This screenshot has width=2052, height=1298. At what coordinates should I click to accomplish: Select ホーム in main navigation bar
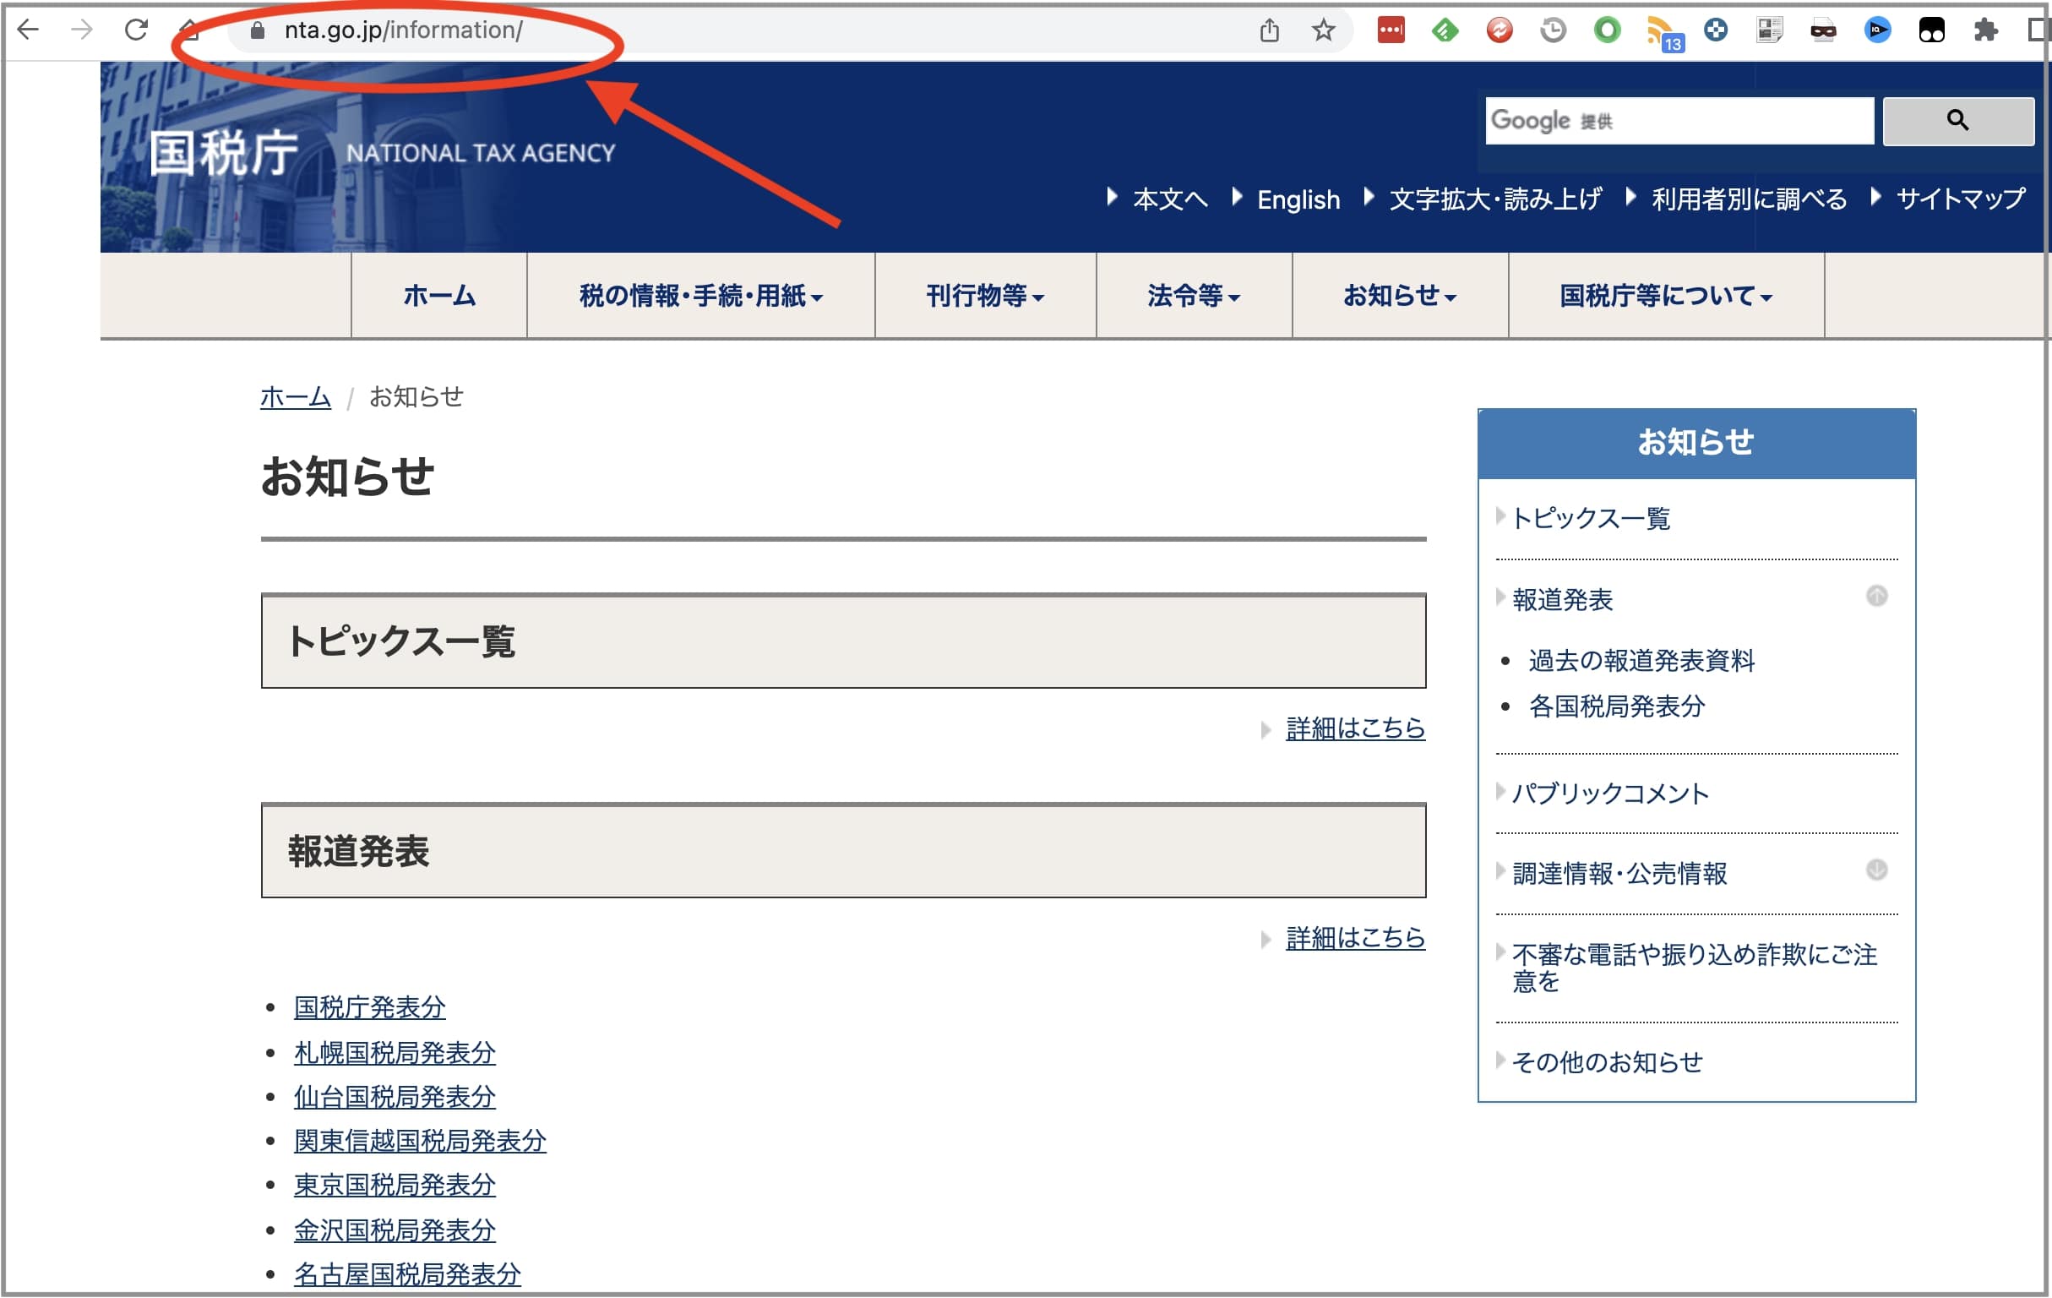438,296
